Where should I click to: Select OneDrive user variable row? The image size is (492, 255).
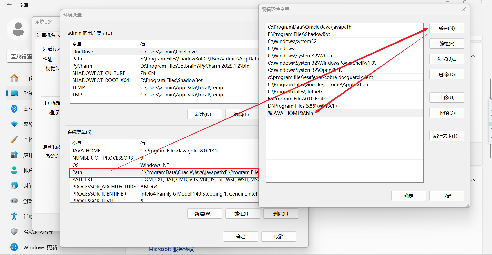[x=165, y=52]
